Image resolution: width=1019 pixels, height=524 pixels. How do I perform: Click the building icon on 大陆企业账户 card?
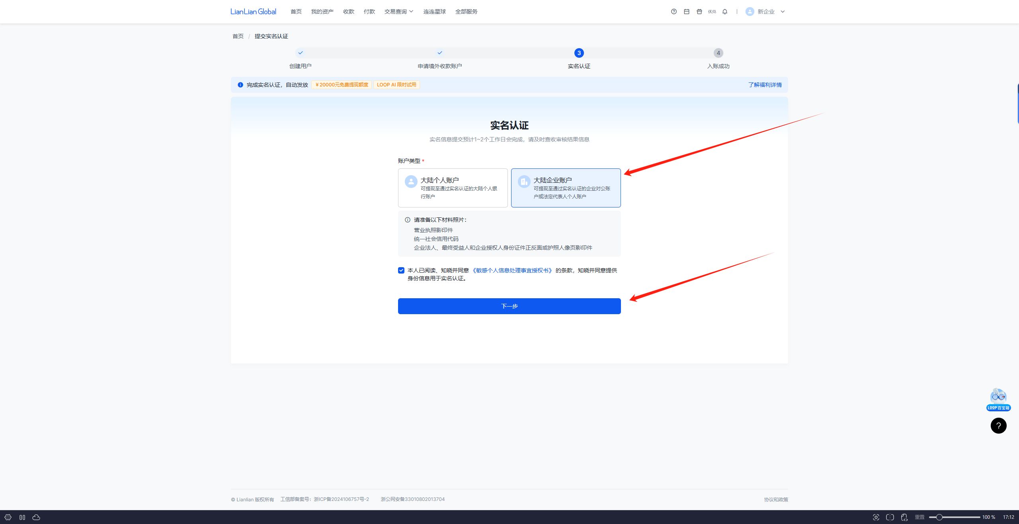[x=524, y=182]
